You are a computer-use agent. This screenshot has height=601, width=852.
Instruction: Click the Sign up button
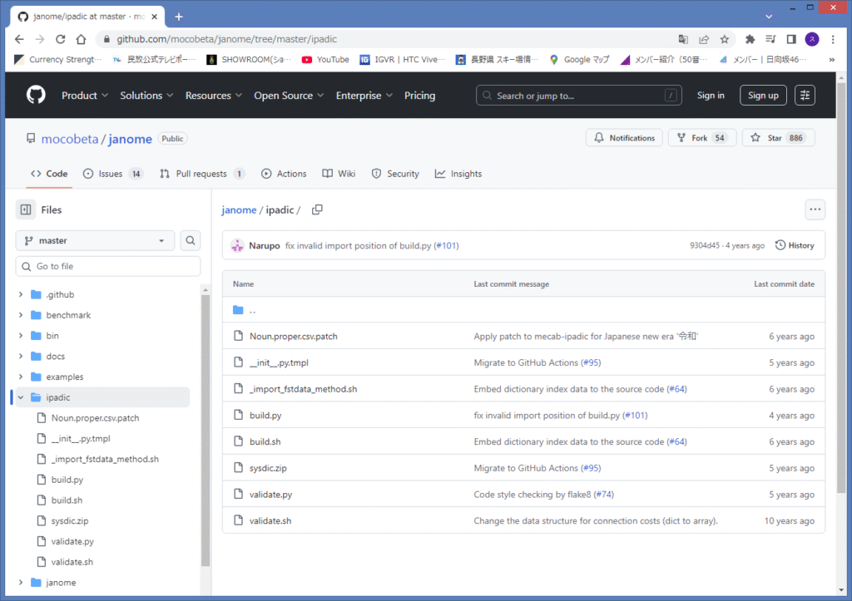pos(763,96)
